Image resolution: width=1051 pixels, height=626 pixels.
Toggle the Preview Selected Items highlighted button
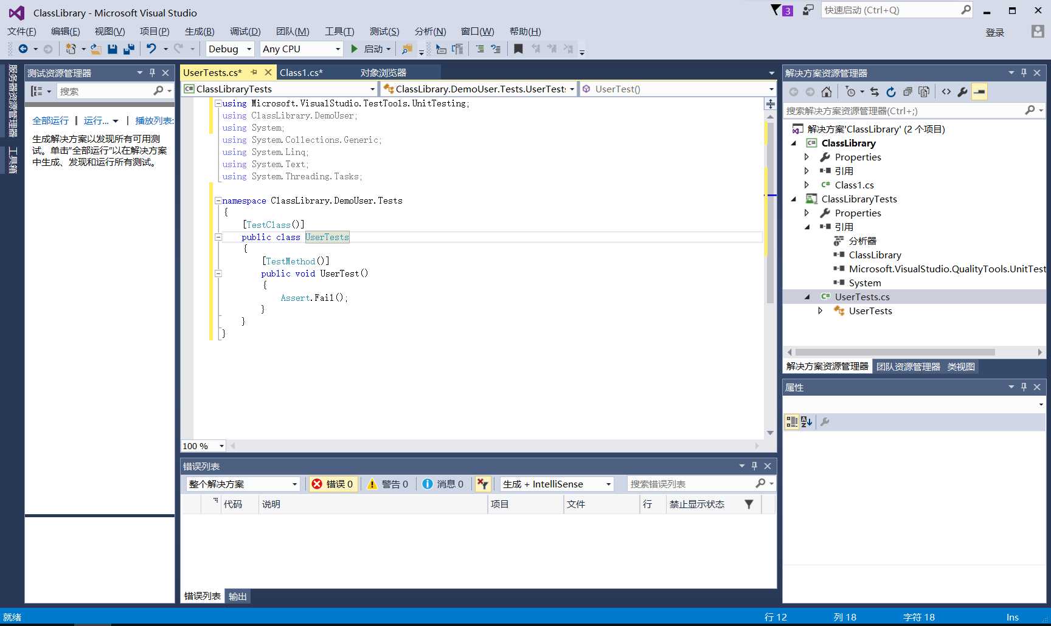(979, 92)
